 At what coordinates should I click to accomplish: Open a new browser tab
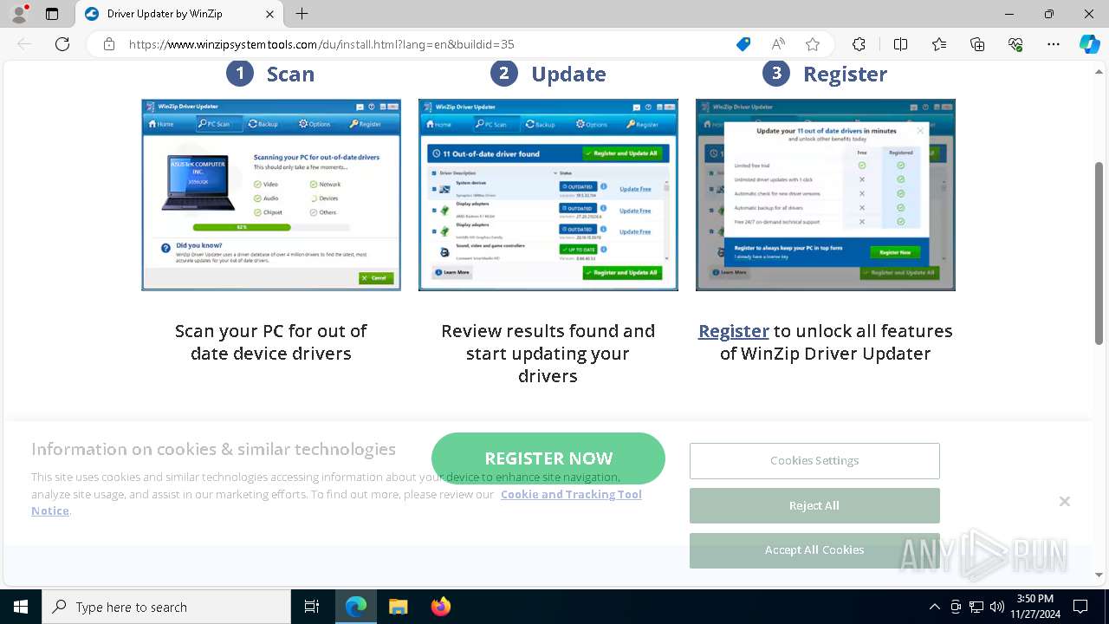click(302, 14)
